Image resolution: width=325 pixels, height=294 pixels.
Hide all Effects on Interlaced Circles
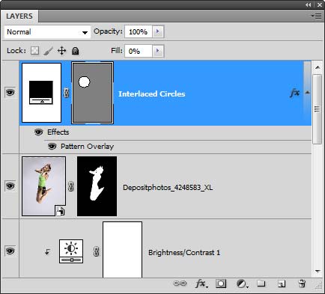click(x=38, y=132)
